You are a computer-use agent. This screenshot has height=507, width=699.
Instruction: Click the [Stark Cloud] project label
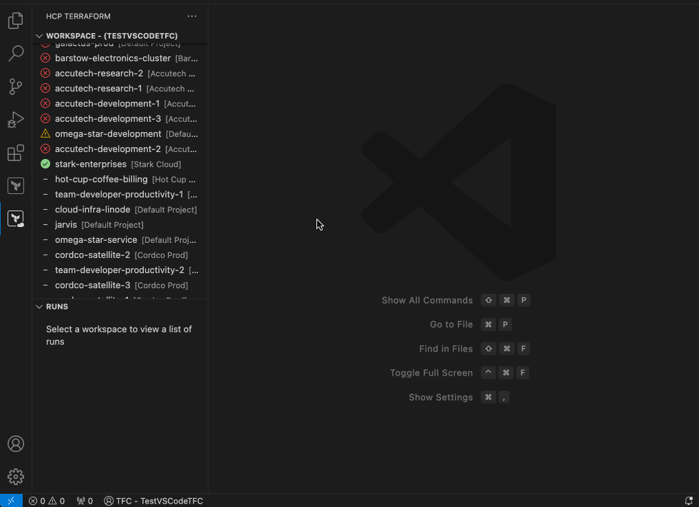click(156, 164)
